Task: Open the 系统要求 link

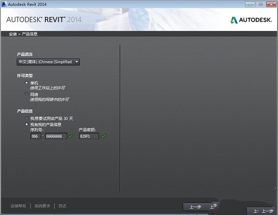Action: 42,206
